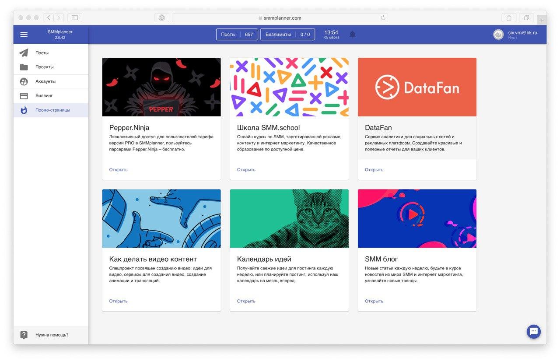Select Посты in the sidebar

(x=51, y=53)
